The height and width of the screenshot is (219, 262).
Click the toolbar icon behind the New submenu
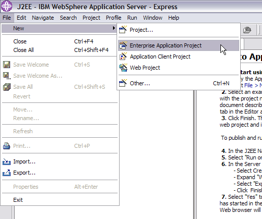coord(247,30)
